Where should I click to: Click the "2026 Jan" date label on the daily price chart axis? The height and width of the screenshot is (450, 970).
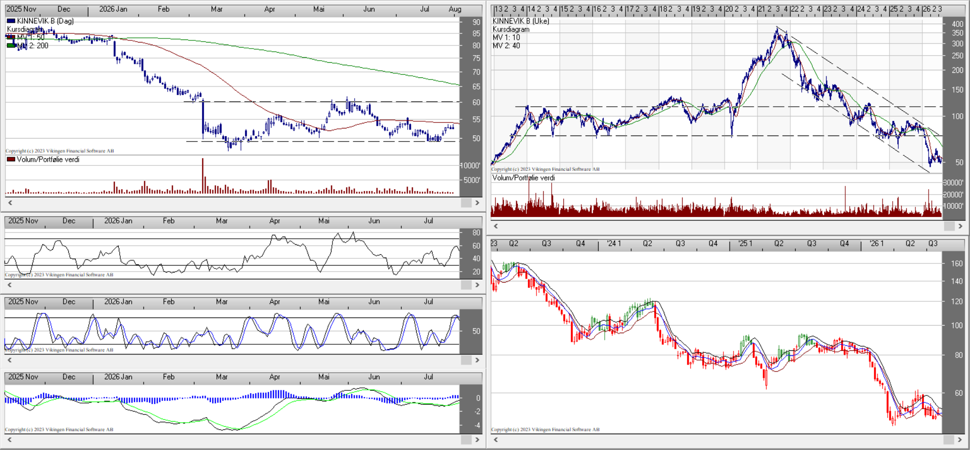[x=113, y=9]
